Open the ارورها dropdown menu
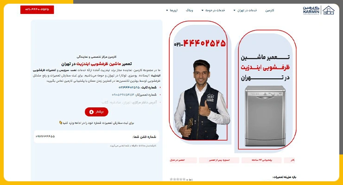343x185 pixels. [x=172, y=10]
